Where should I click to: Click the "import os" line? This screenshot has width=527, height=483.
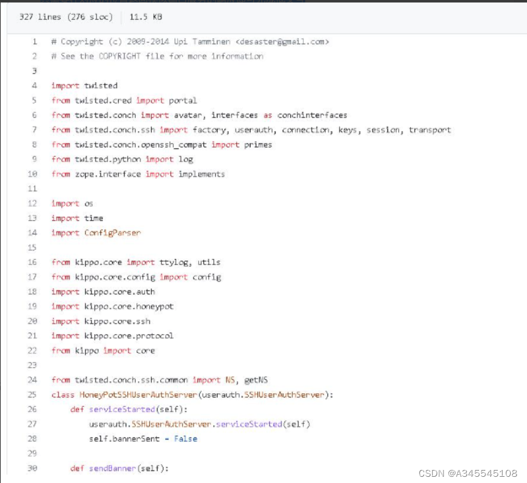[x=72, y=204]
